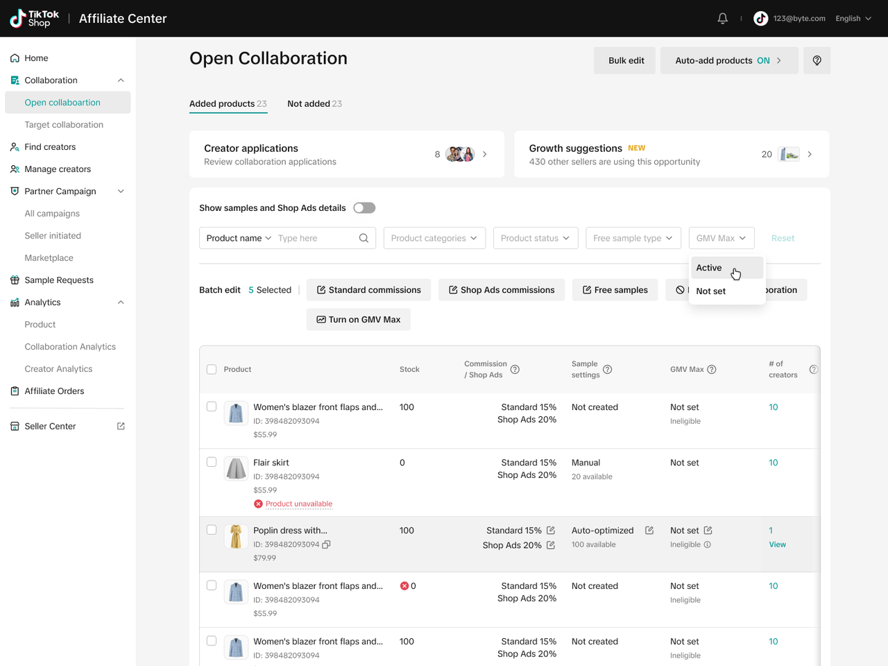Click the Product name search input field

click(x=316, y=238)
